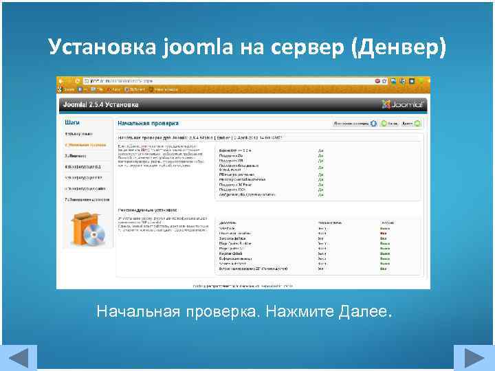
Task: Click the Joomla! logo in header
Action: pos(402,104)
